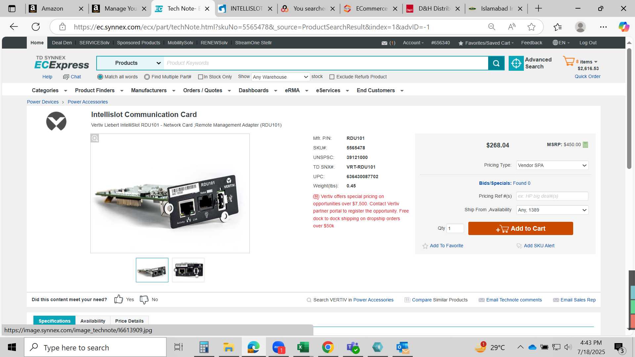Open the Any Warehouse dropdown
The width and height of the screenshot is (635, 357).
[x=280, y=77]
